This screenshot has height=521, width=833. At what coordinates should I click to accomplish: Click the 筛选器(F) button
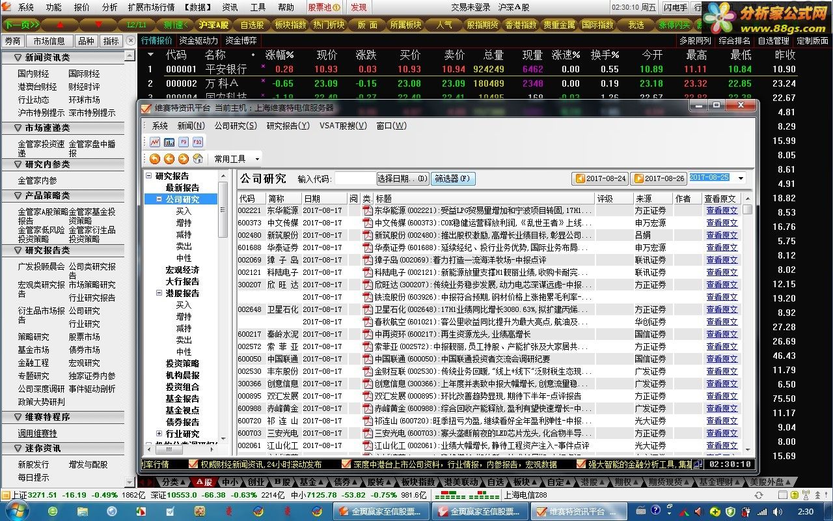tap(453, 178)
